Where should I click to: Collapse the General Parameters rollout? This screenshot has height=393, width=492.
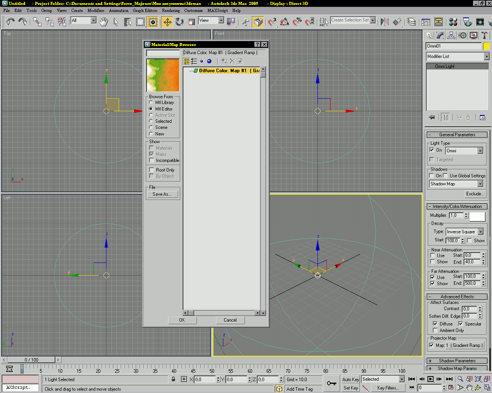(x=457, y=134)
